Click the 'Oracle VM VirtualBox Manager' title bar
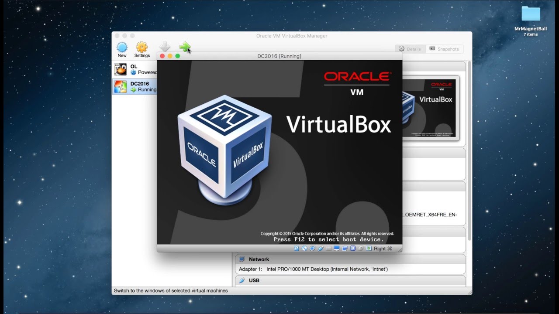559x314 pixels. 292,36
